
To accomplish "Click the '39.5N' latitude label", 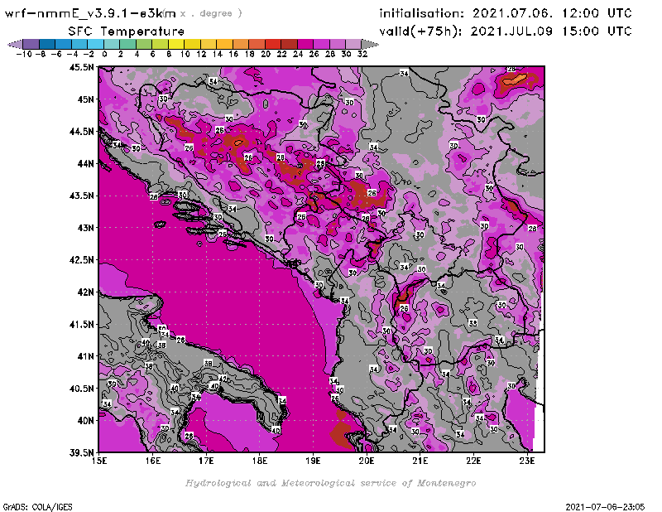I will tap(81, 452).
